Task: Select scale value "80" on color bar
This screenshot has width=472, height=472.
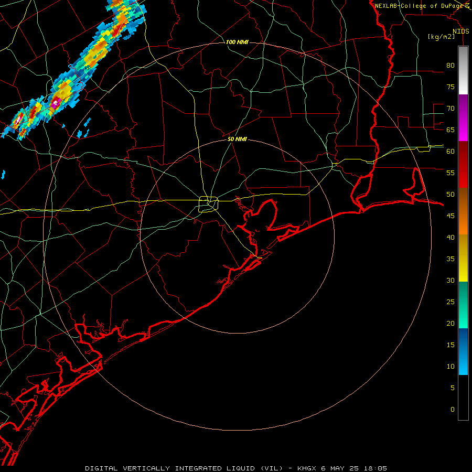Action: [x=450, y=66]
